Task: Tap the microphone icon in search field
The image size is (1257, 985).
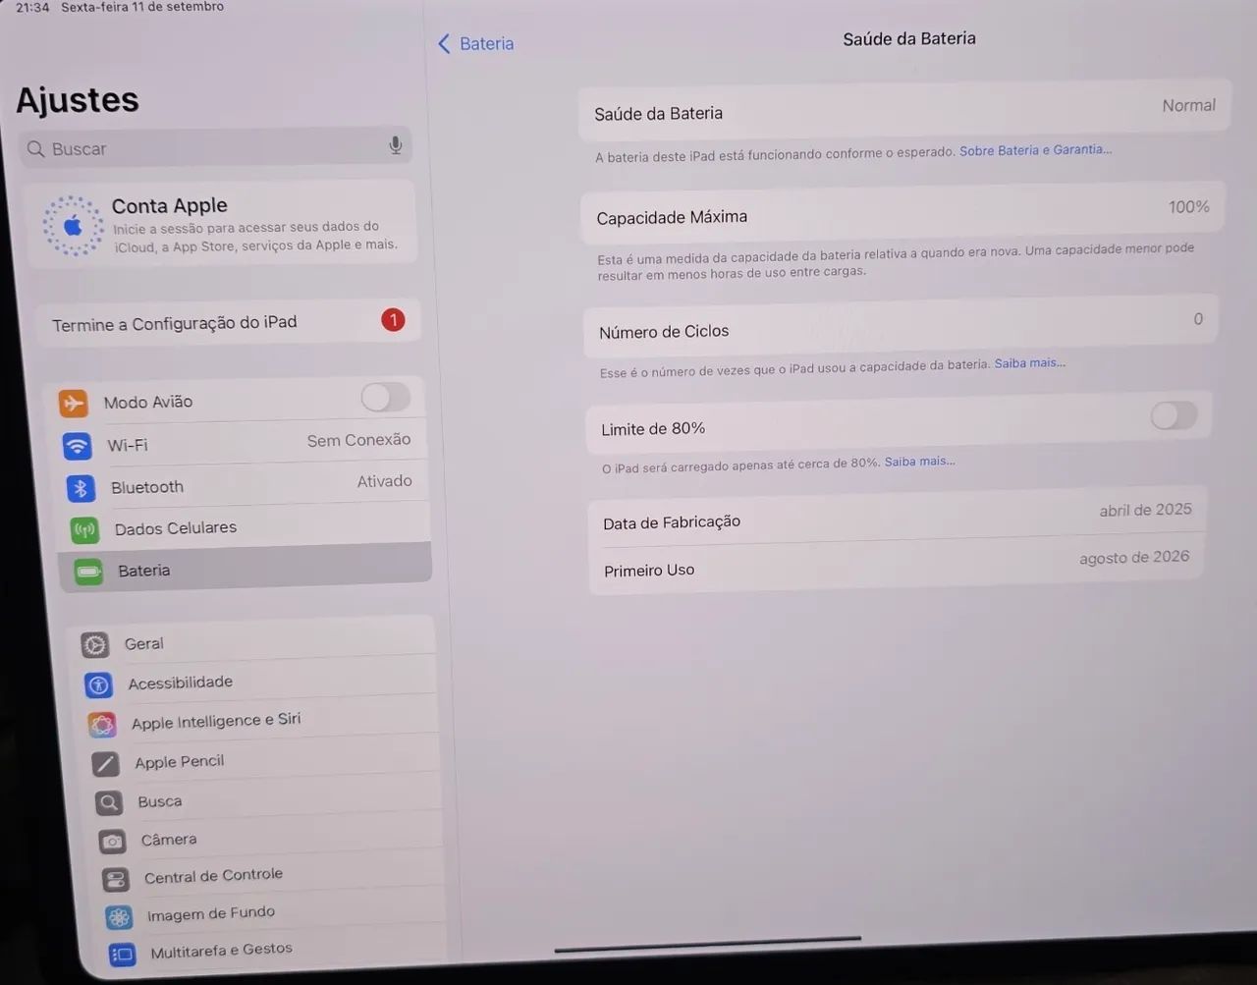Action: coord(395,146)
